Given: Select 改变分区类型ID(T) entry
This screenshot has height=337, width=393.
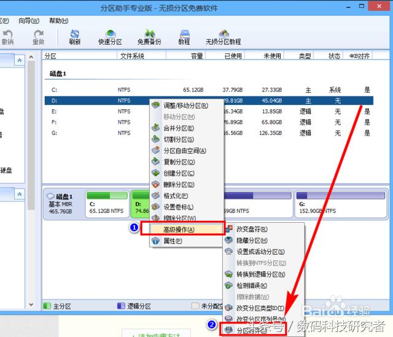Looking at the screenshot, I should tap(264, 308).
